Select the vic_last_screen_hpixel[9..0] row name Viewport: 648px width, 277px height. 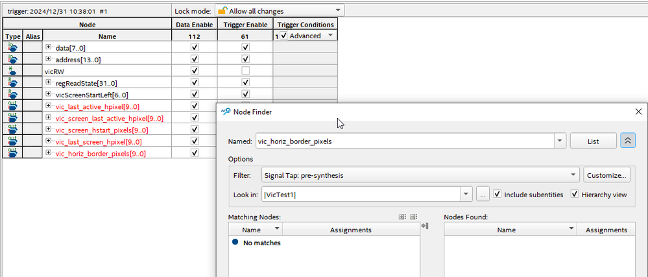(99, 142)
